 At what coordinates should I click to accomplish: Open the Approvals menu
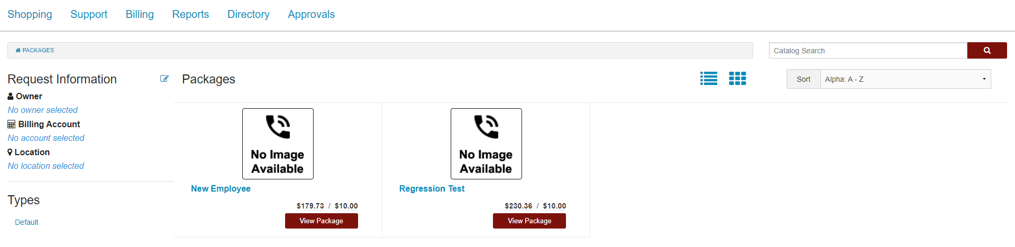coord(311,14)
